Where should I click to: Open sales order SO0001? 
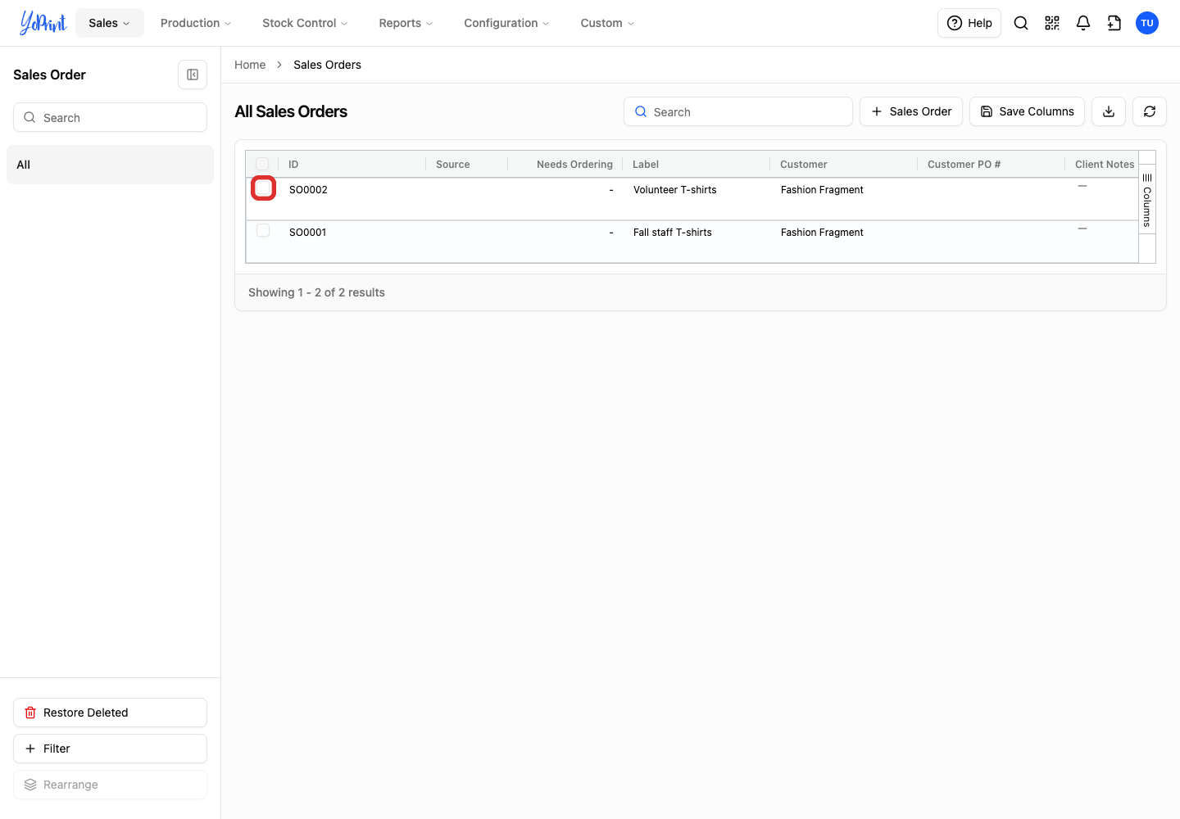point(307,233)
